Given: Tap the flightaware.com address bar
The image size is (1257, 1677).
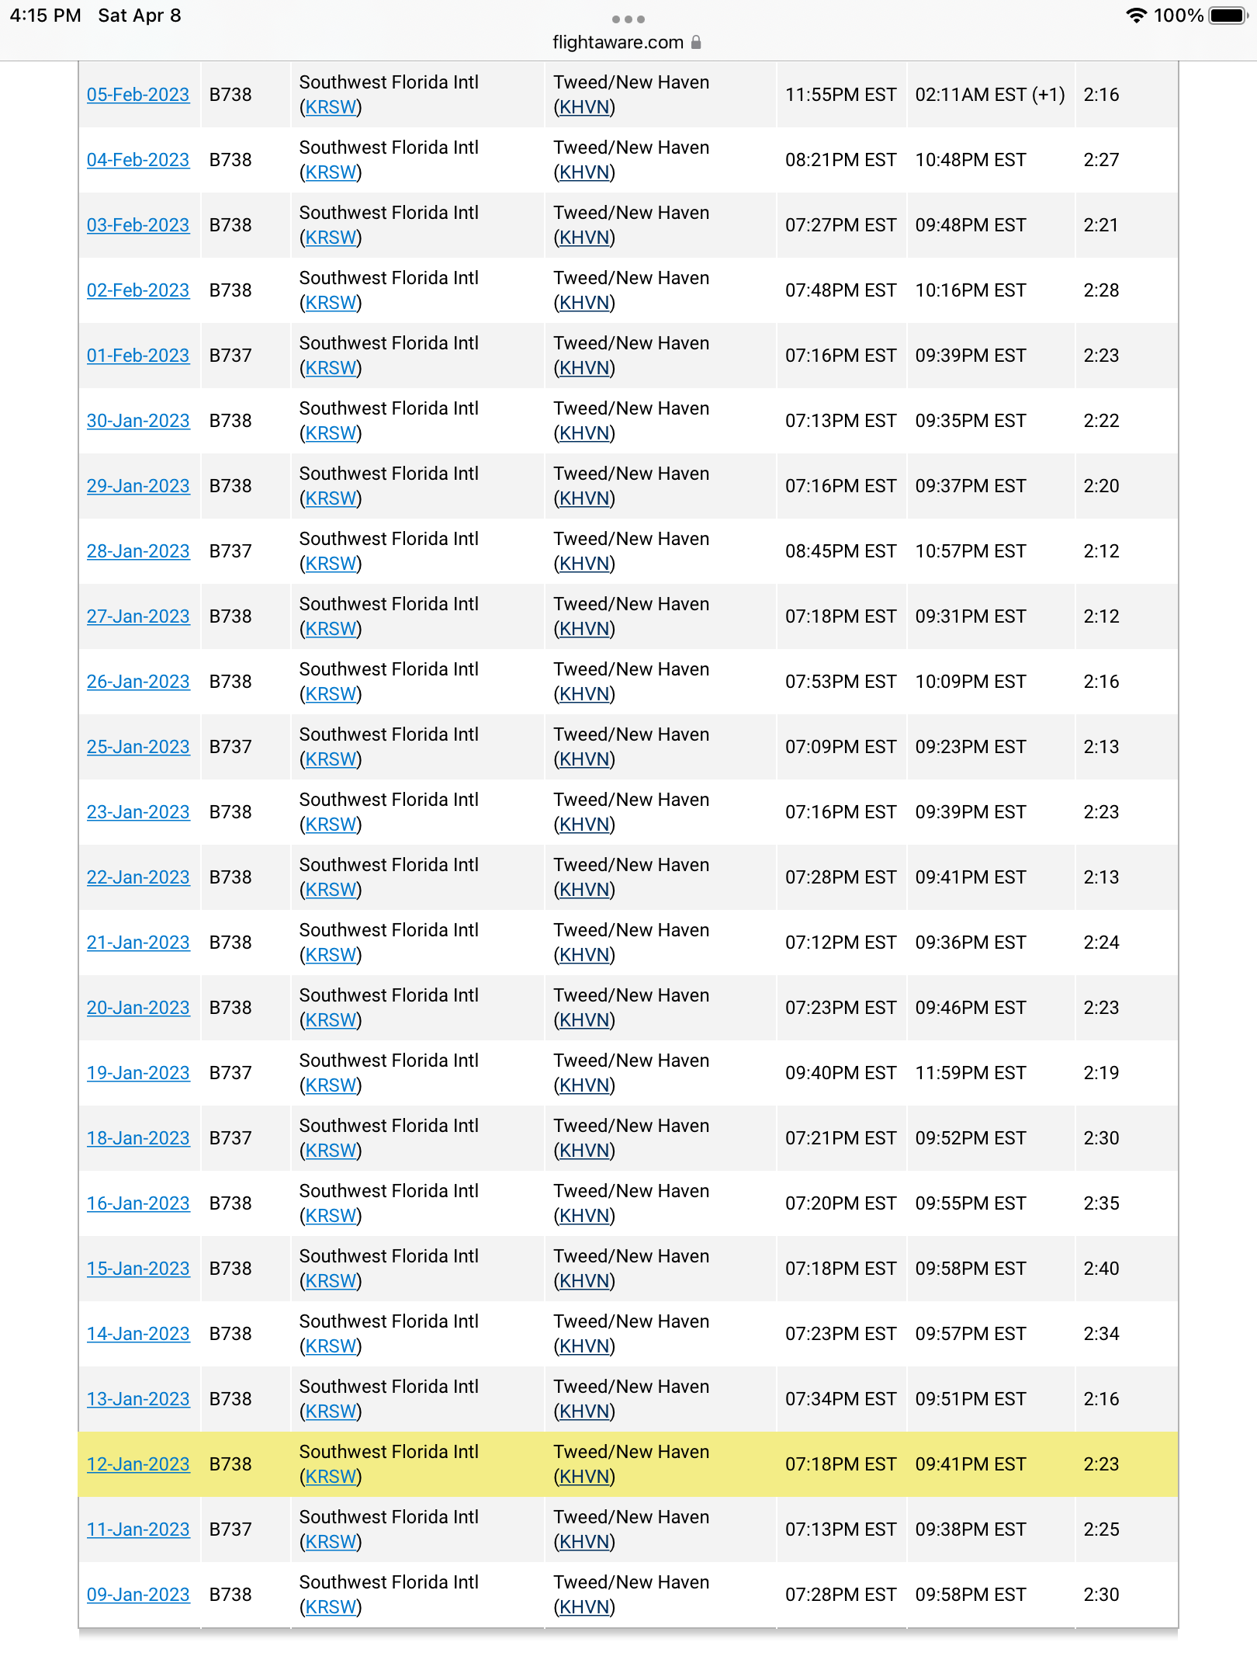Looking at the screenshot, I should coord(627,42).
